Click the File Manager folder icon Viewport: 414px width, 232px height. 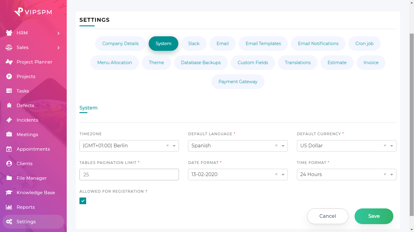point(9,178)
